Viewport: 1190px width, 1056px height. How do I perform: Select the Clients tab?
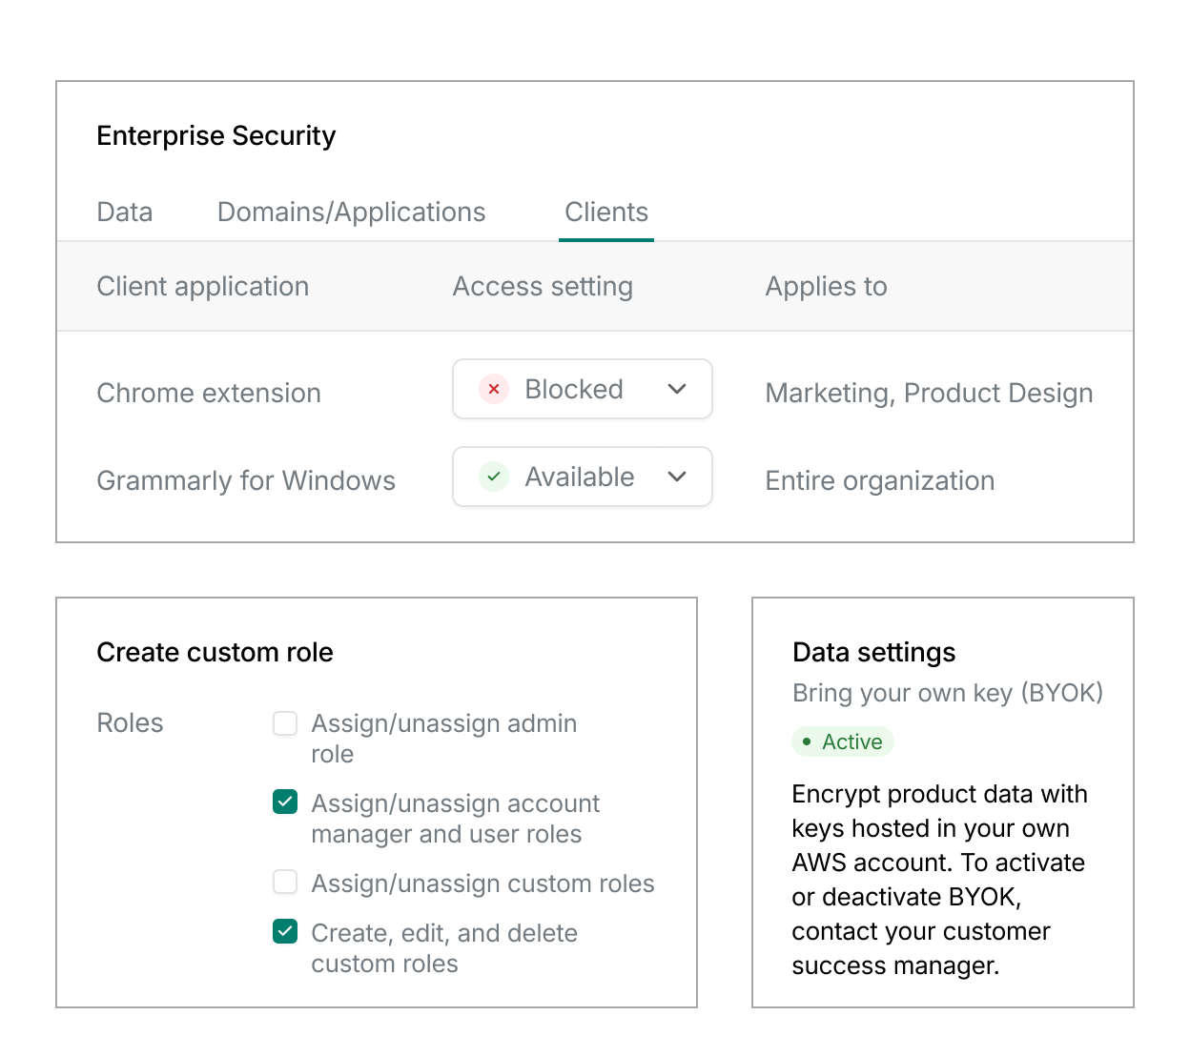(x=606, y=212)
